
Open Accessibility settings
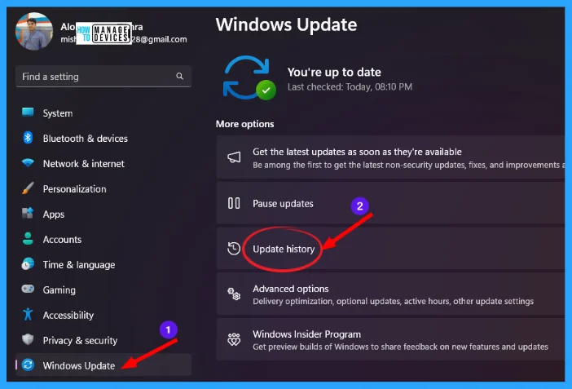coord(103,315)
